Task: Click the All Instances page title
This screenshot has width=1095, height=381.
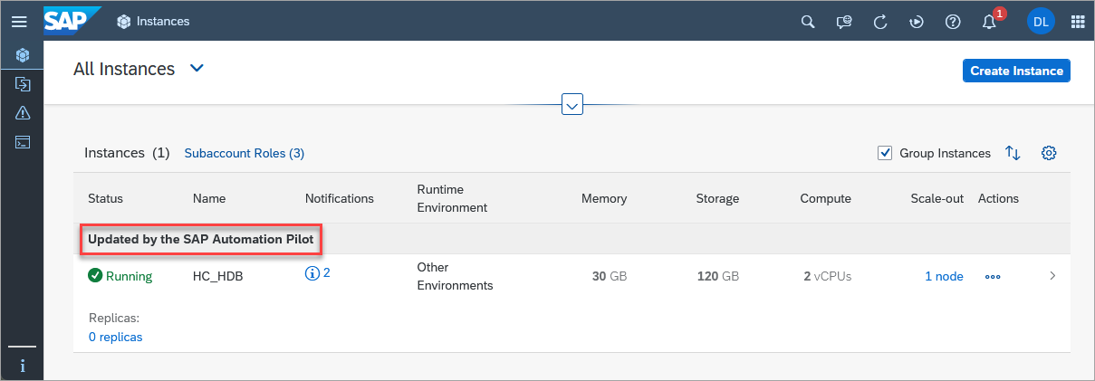Action: click(x=124, y=69)
